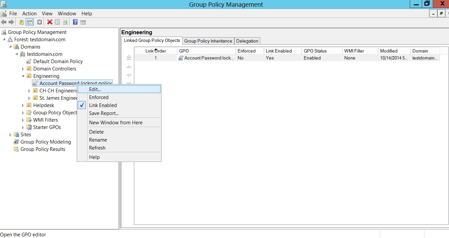449x238 pixels.
Task: Click the Up one level folder icon
Action: point(22,22)
